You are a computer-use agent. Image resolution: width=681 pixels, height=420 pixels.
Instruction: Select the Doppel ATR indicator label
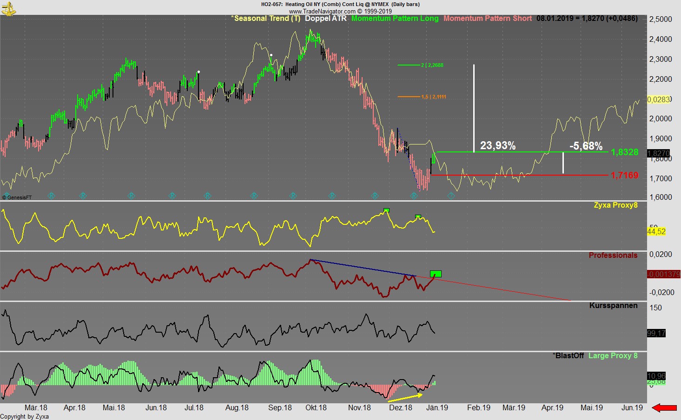pos(325,19)
